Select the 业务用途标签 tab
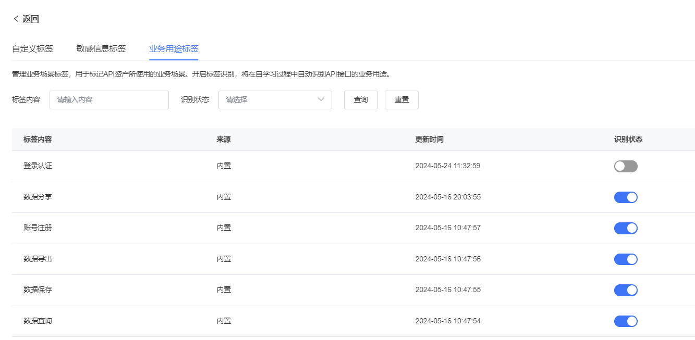The image size is (695, 340). coord(174,49)
